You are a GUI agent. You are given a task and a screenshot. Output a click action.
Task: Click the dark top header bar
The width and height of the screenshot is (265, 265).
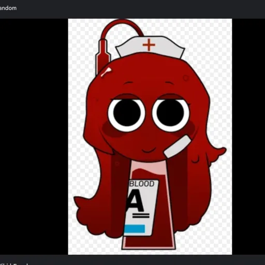pos(132,9)
